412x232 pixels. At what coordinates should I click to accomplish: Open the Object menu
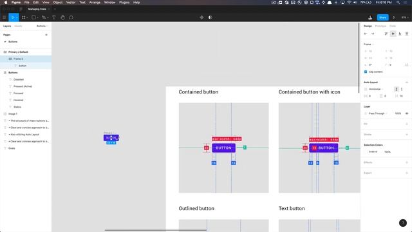click(x=58, y=3)
